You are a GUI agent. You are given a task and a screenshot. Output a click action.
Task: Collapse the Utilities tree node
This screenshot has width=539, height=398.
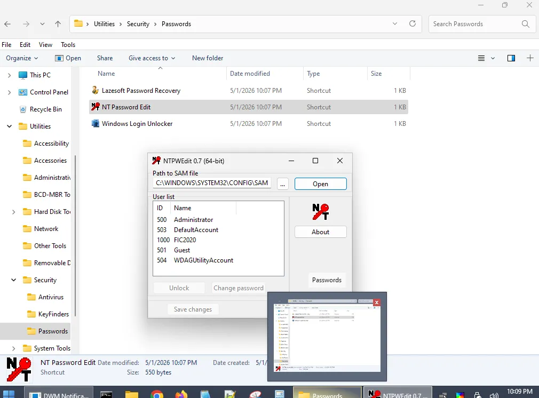9,126
